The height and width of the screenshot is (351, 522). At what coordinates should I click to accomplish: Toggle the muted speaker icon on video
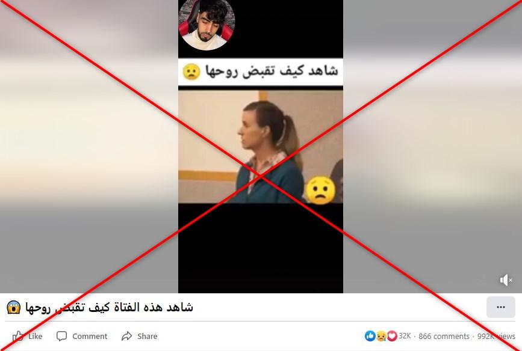(506, 280)
